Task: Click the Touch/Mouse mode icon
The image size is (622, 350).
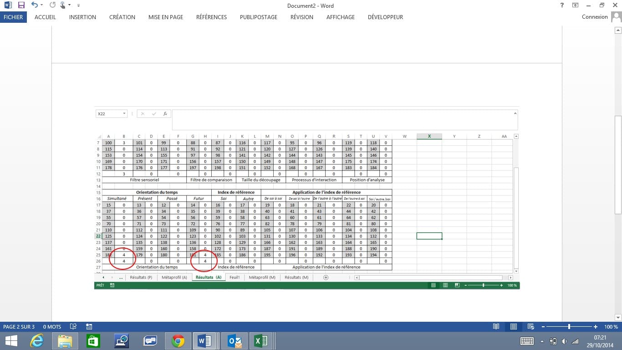Action: click(x=62, y=5)
